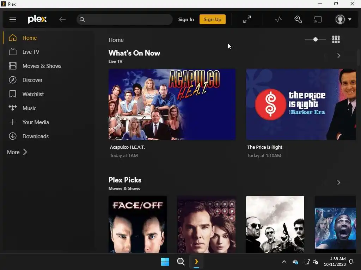This screenshot has width=361, height=270.
Task: Click Sign In
Action: pyautogui.click(x=186, y=20)
